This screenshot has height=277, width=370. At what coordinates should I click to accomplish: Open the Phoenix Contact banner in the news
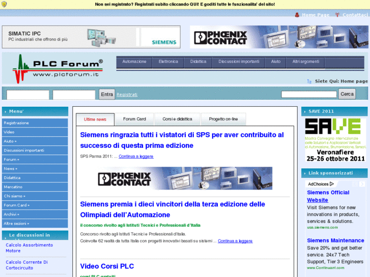pos(185,178)
